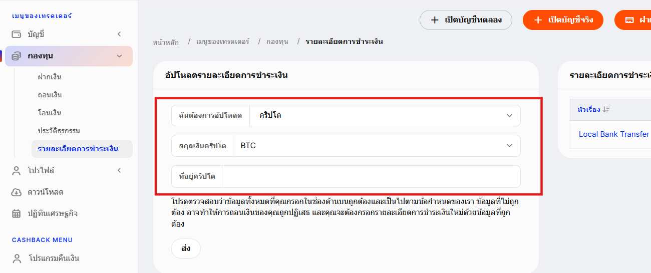
Task: Collapse the กองทุน menu chevron
Action: pos(119,56)
